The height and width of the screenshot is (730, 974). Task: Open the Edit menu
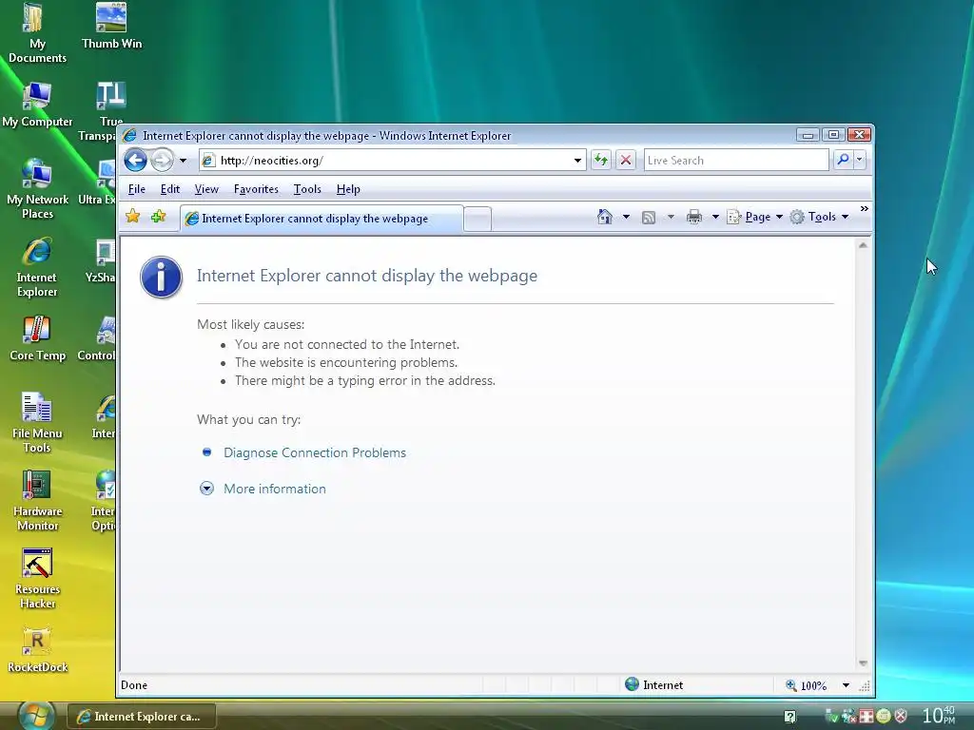(x=169, y=189)
